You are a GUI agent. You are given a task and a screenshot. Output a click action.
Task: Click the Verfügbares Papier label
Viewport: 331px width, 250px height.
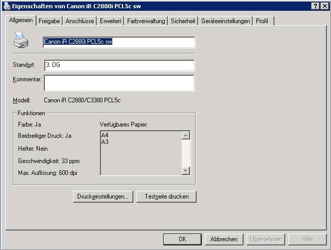pos(124,124)
